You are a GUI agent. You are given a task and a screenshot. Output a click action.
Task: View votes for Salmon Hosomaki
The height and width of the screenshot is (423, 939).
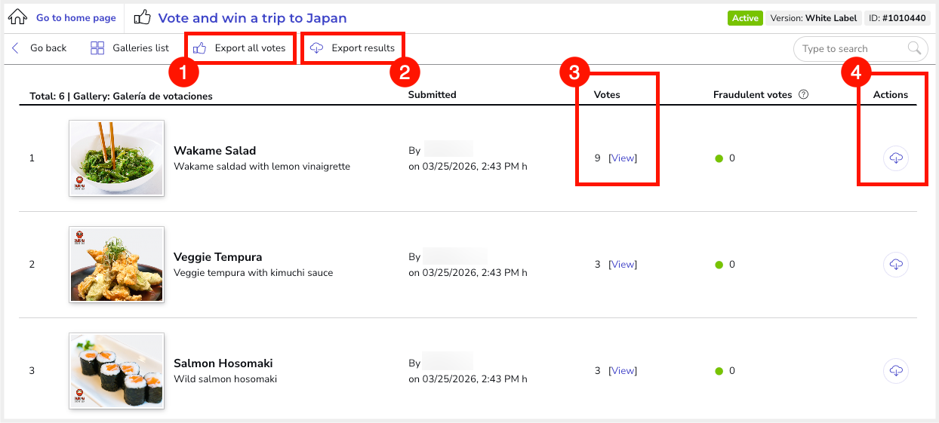pyautogui.click(x=623, y=371)
